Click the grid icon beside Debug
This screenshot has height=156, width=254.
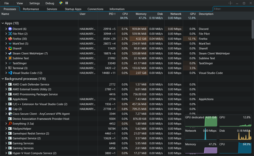(x=66, y=3)
